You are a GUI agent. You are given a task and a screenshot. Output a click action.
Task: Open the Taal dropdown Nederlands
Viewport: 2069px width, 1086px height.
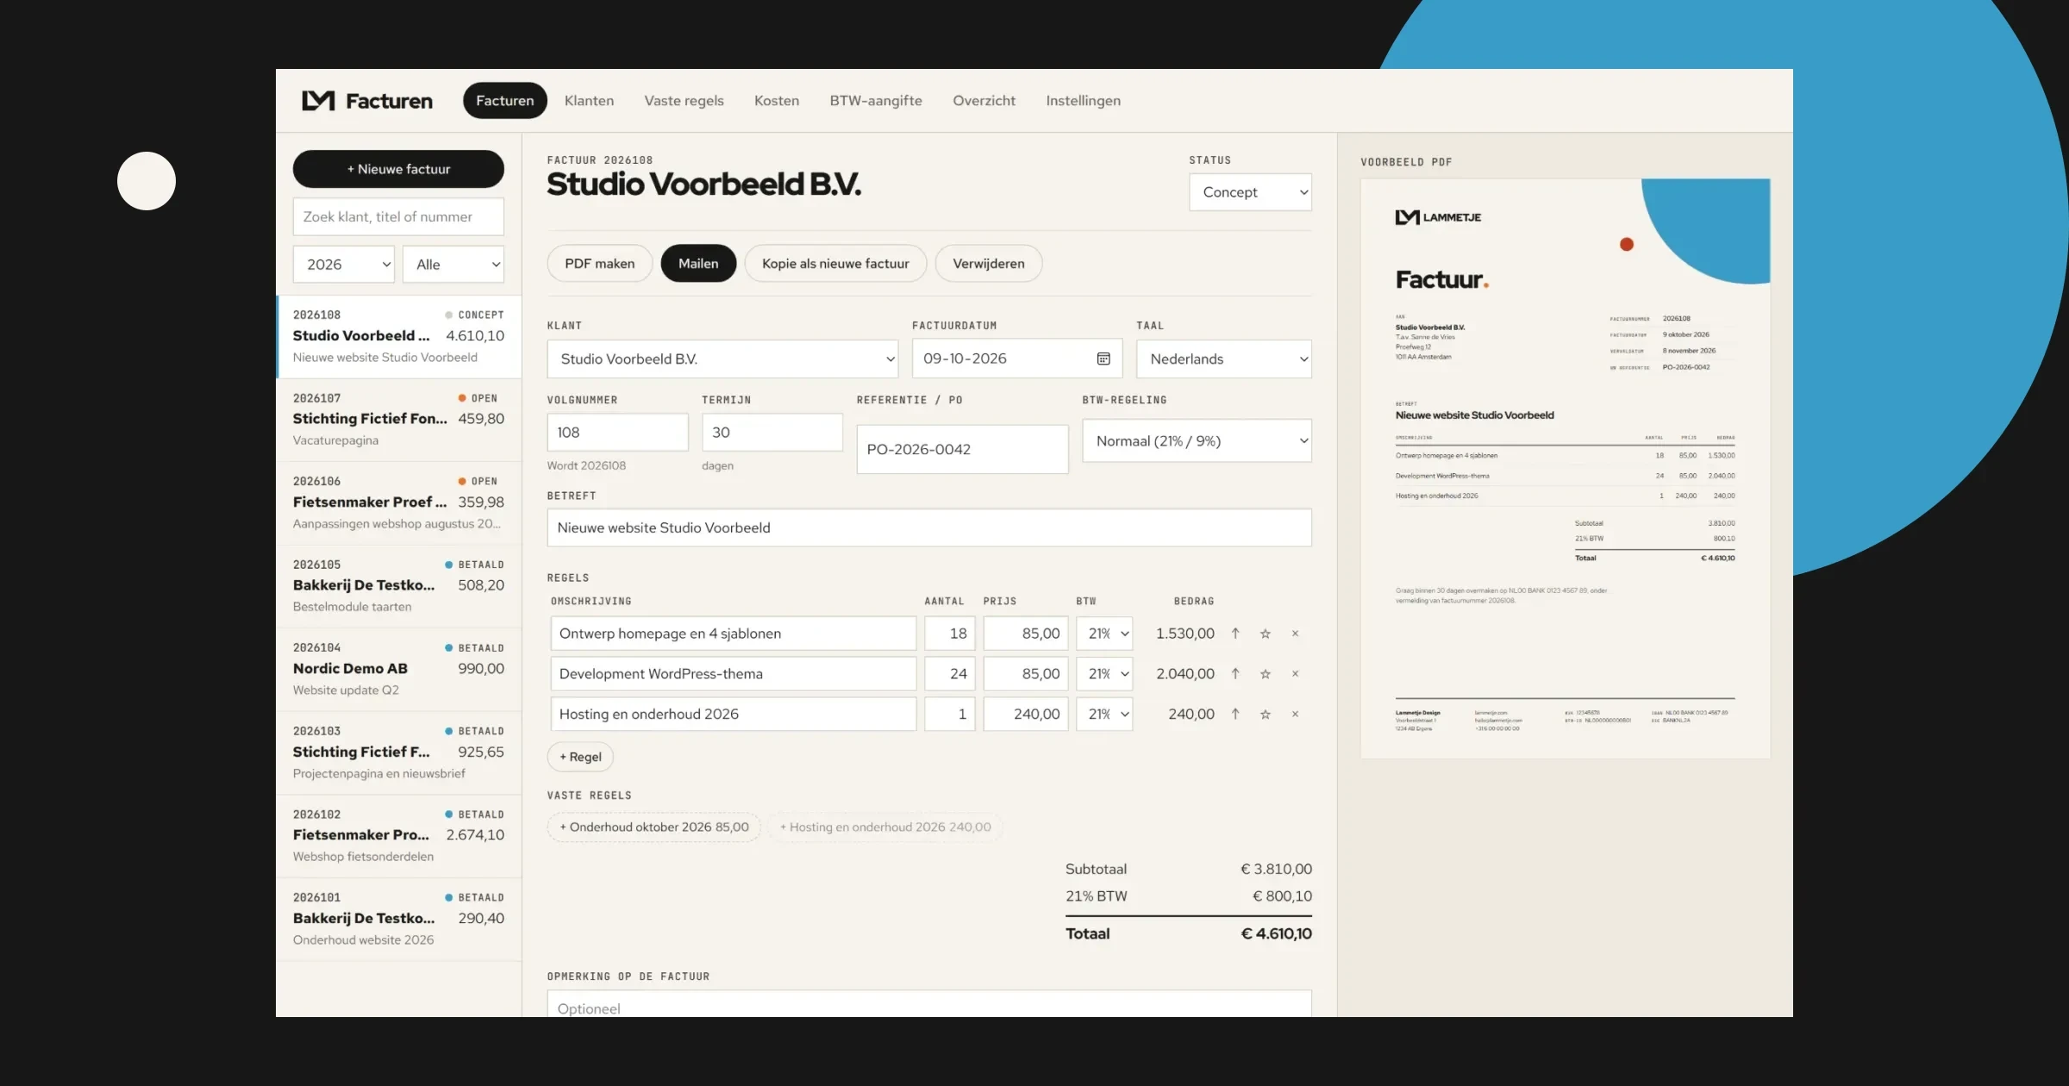tap(1224, 359)
